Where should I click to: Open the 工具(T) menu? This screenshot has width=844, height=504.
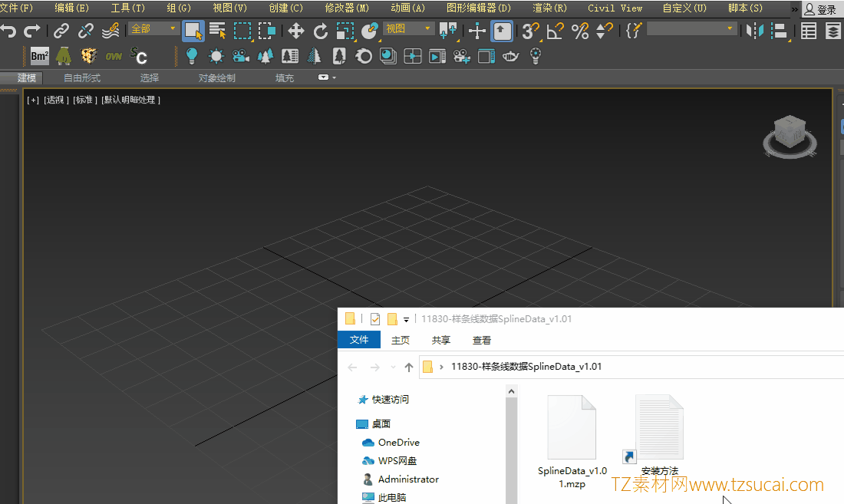click(x=127, y=8)
